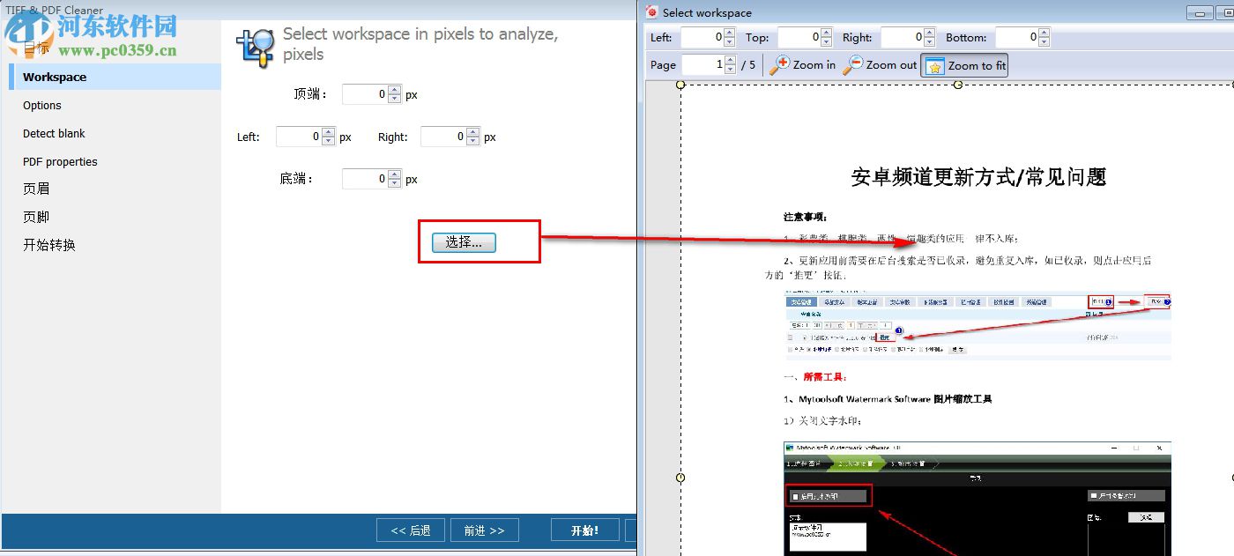Select the PDF properties section
This screenshot has height=556, width=1234.
click(x=61, y=161)
